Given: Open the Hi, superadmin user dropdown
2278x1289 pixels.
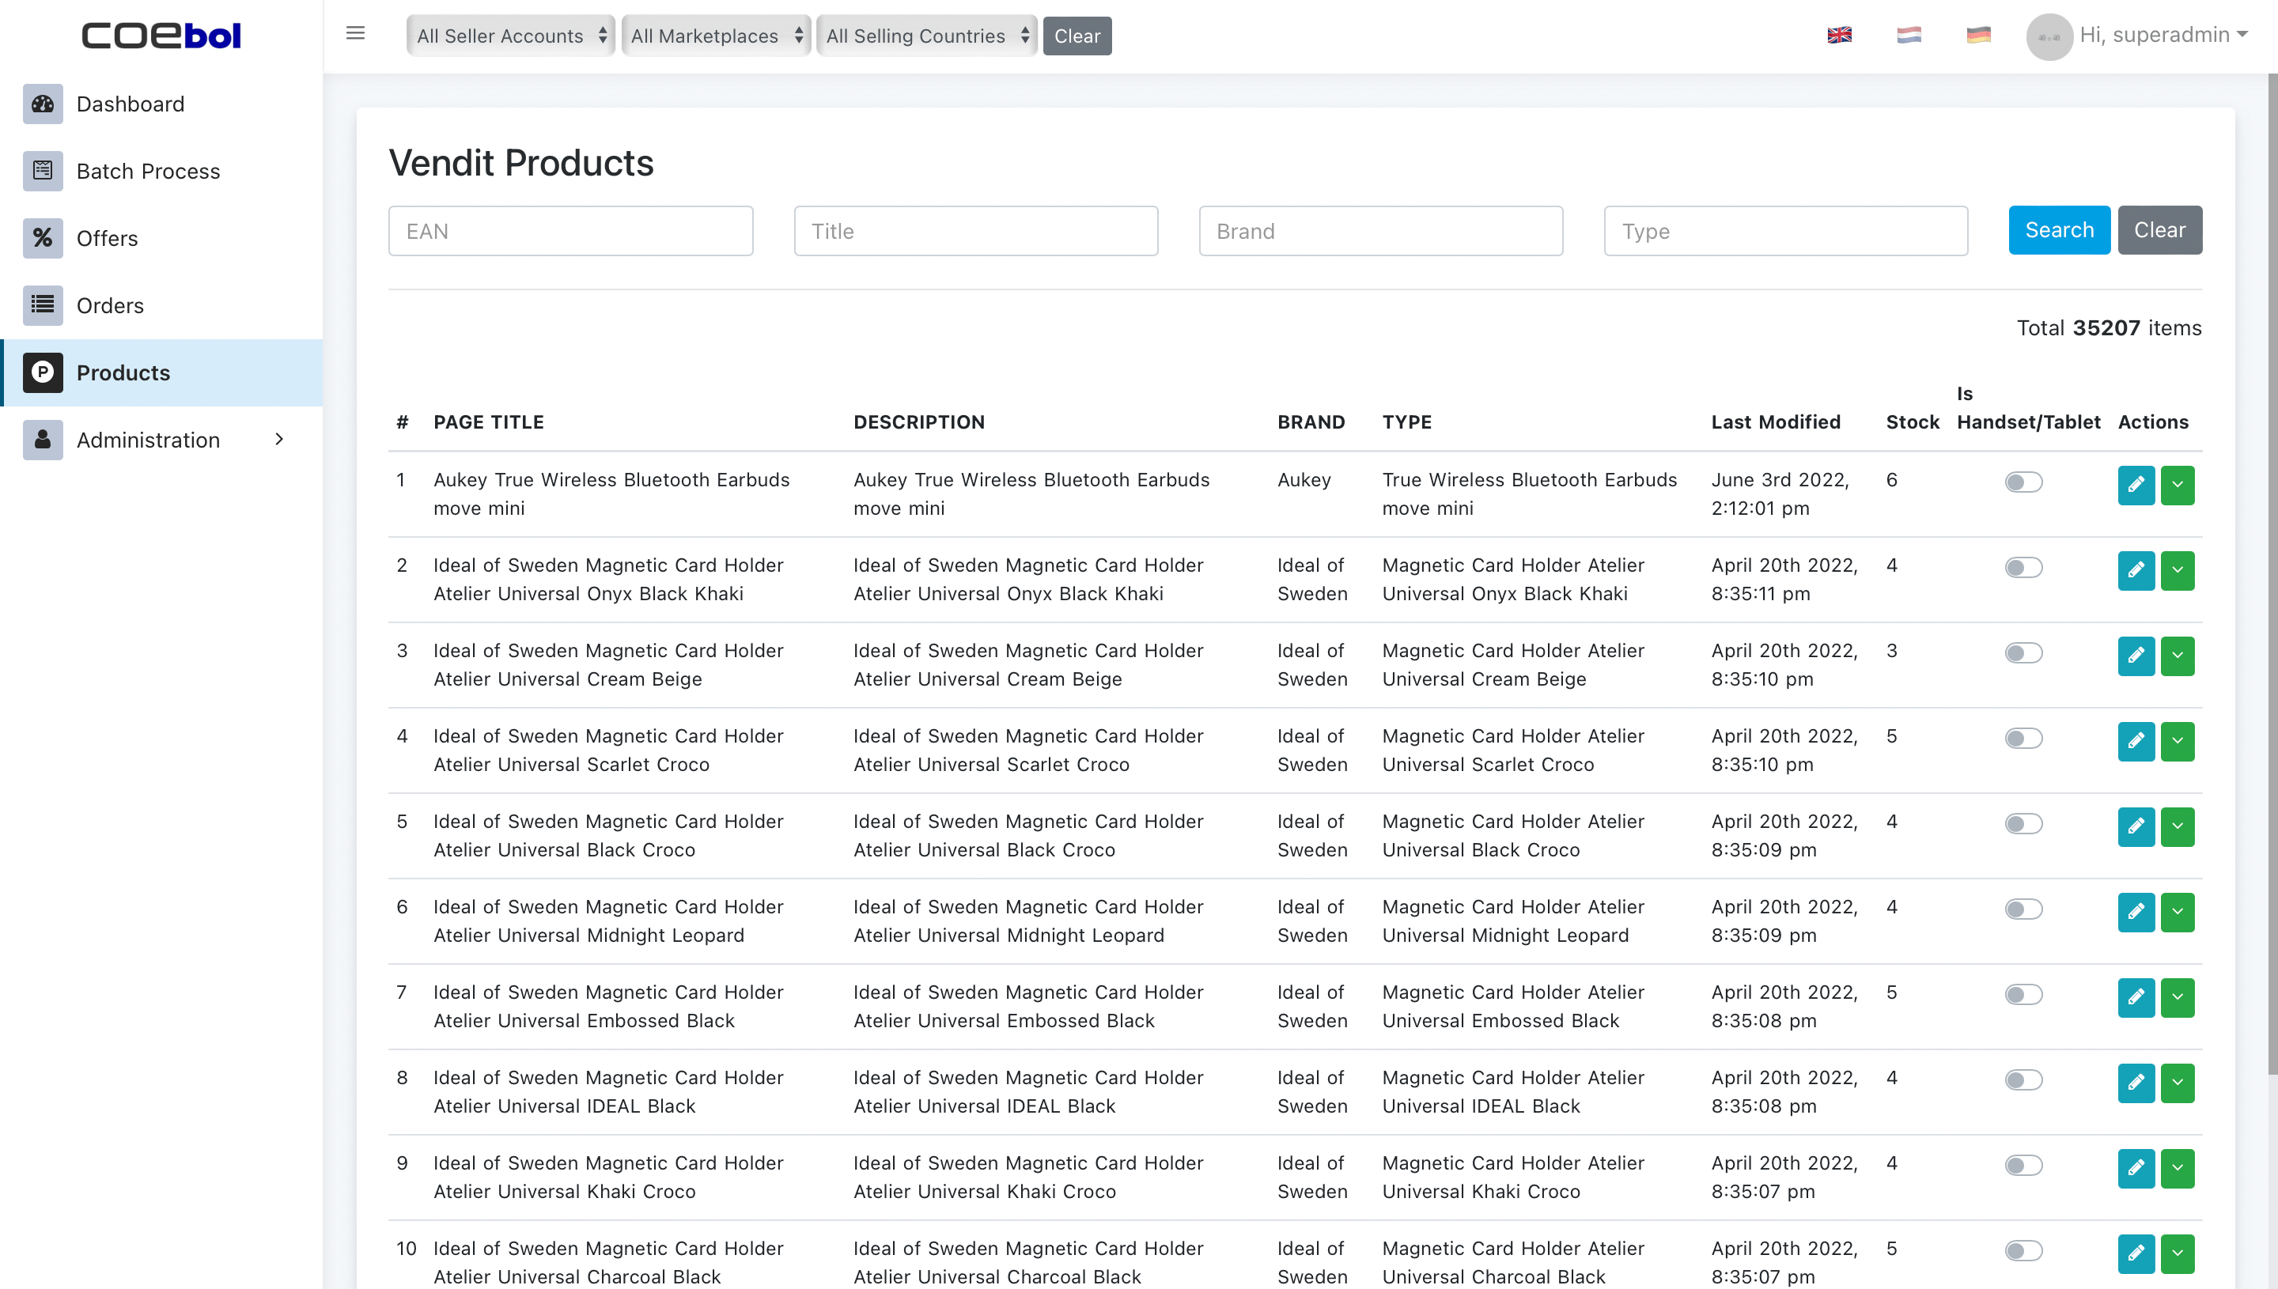Looking at the screenshot, I should click(x=2163, y=36).
